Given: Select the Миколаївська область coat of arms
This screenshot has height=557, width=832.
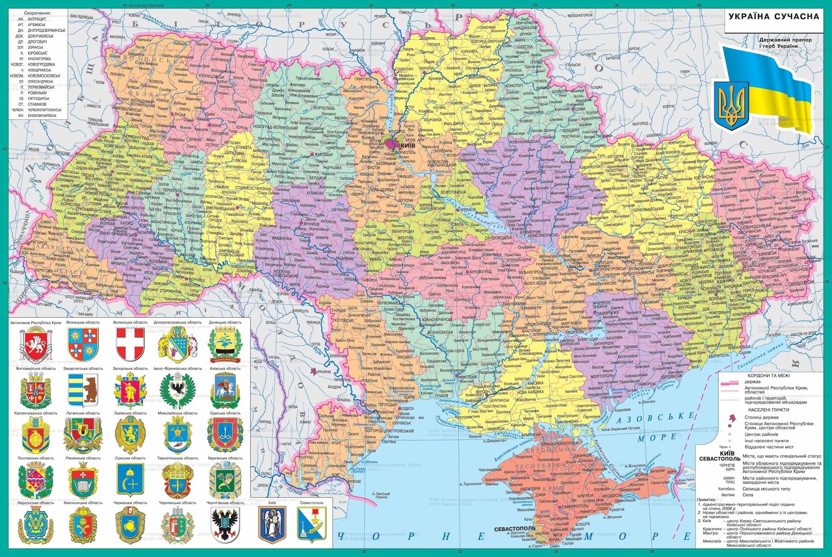Looking at the screenshot, I should pyautogui.click(x=177, y=435).
